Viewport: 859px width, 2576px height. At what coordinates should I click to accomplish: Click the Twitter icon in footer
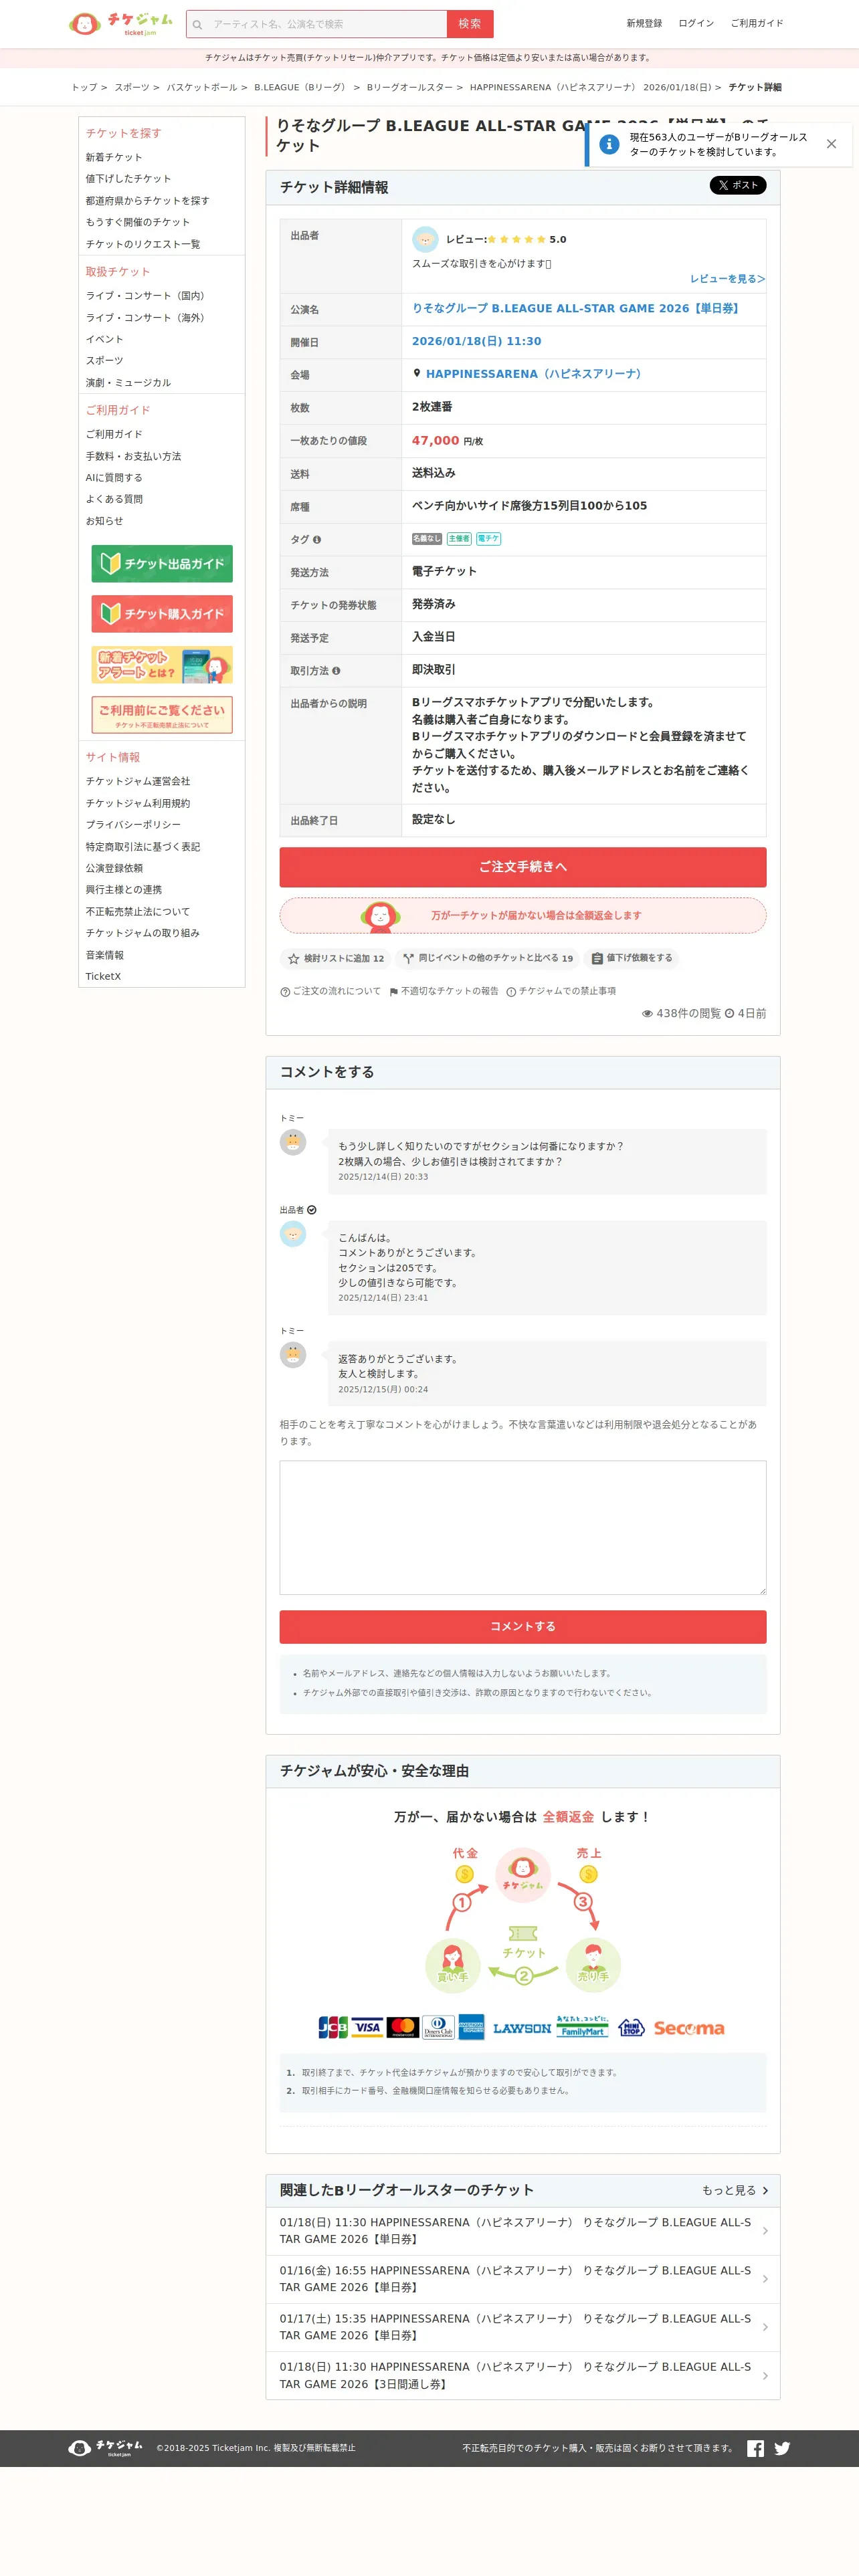pyautogui.click(x=782, y=2448)
